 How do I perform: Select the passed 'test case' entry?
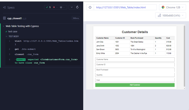tap(13, 31)
